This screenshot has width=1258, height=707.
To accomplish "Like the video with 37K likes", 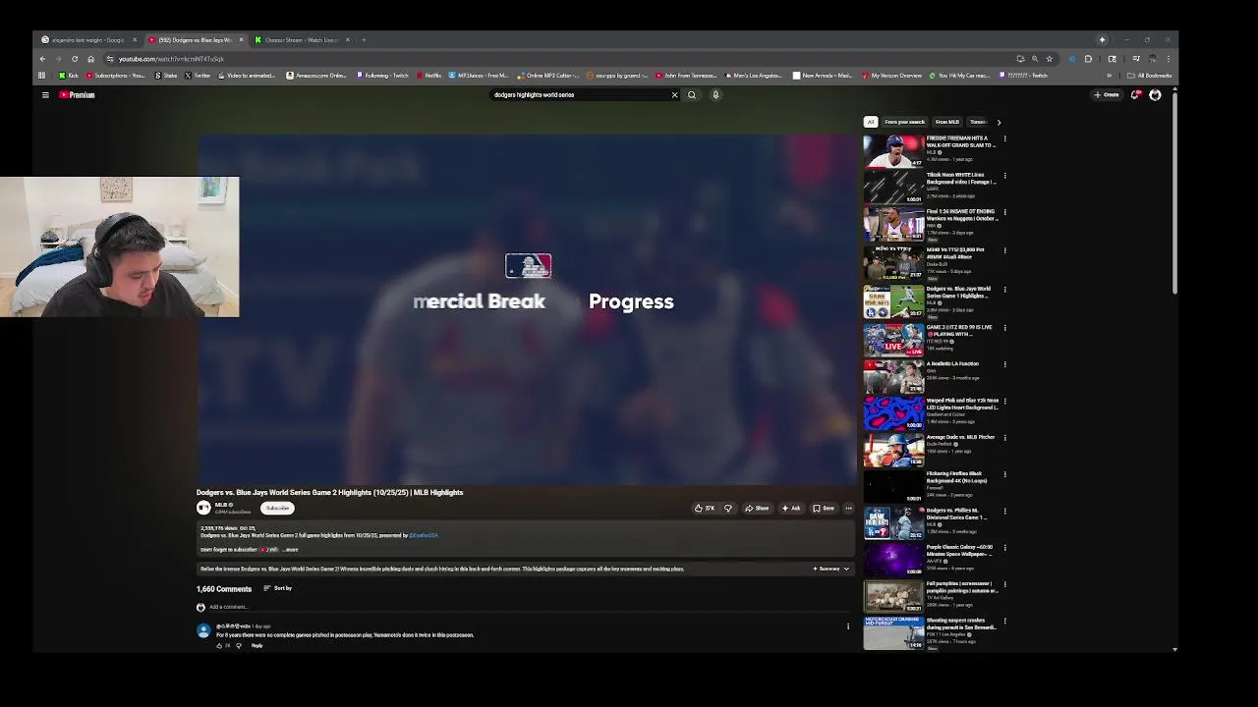I will (x=705, y=508).
